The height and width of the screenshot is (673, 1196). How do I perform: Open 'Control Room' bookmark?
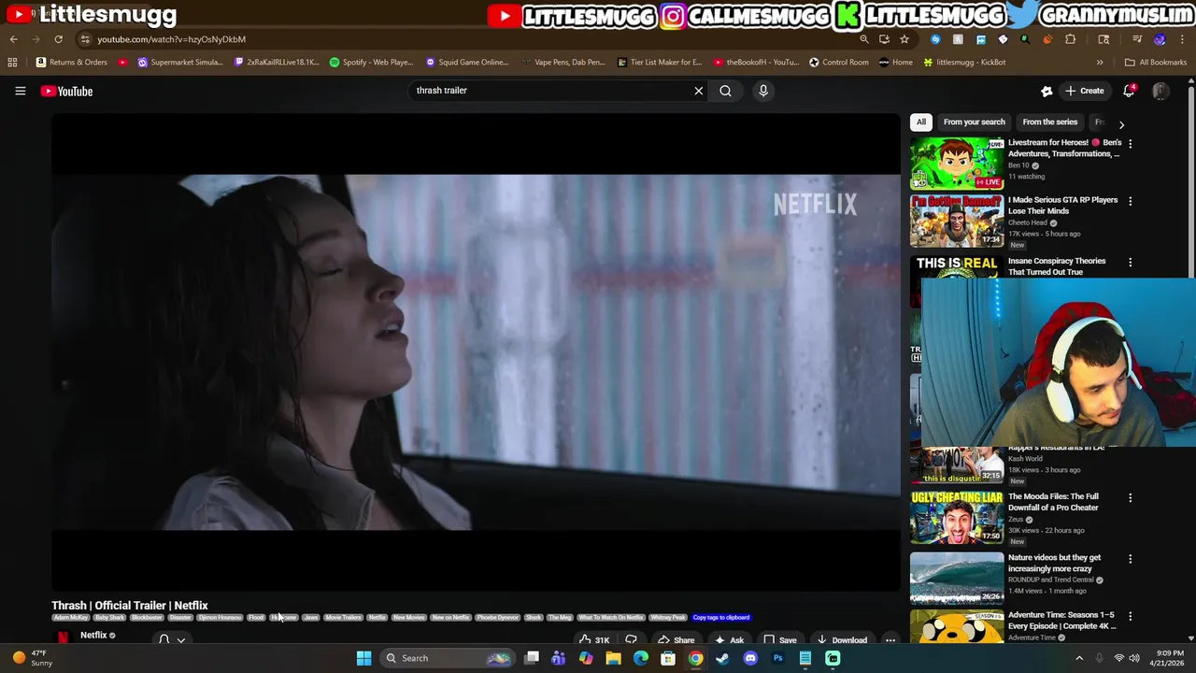tap(838, 63)
